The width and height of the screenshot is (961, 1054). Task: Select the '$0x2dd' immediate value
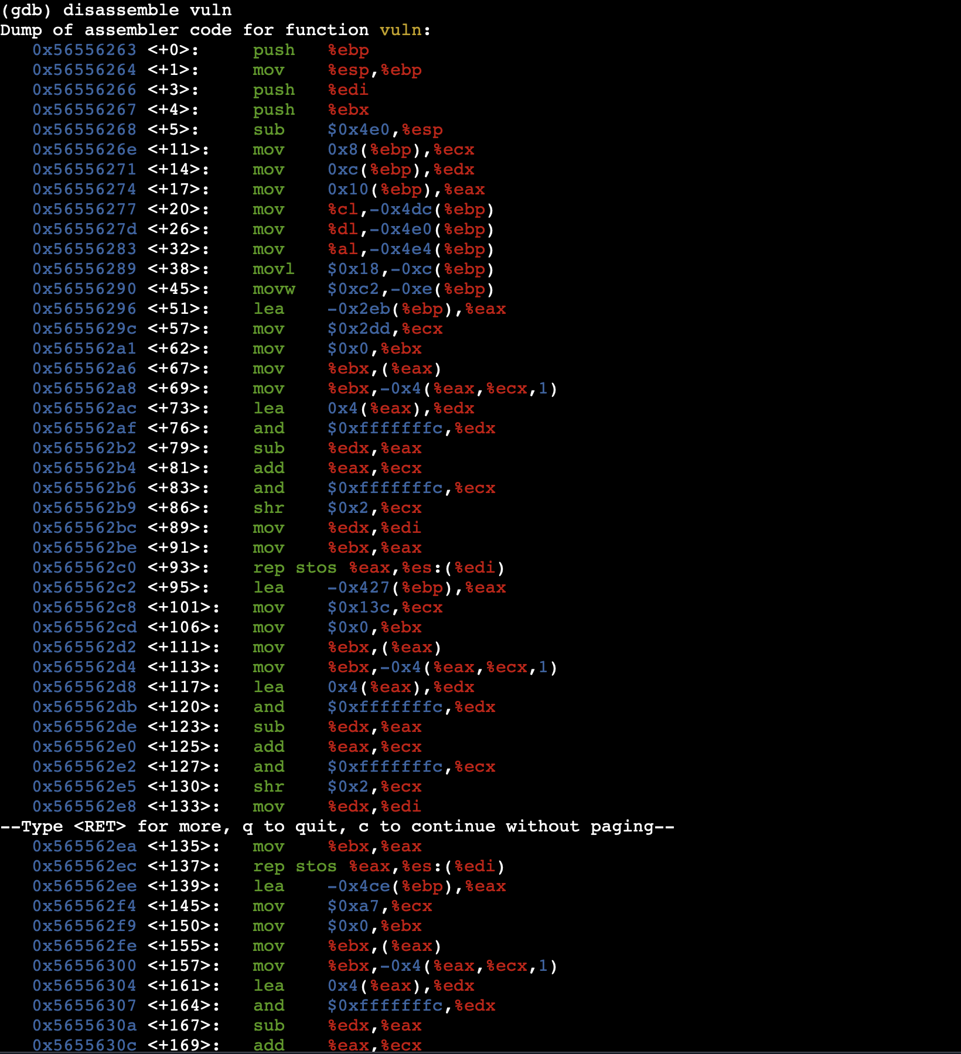[358, 328]
